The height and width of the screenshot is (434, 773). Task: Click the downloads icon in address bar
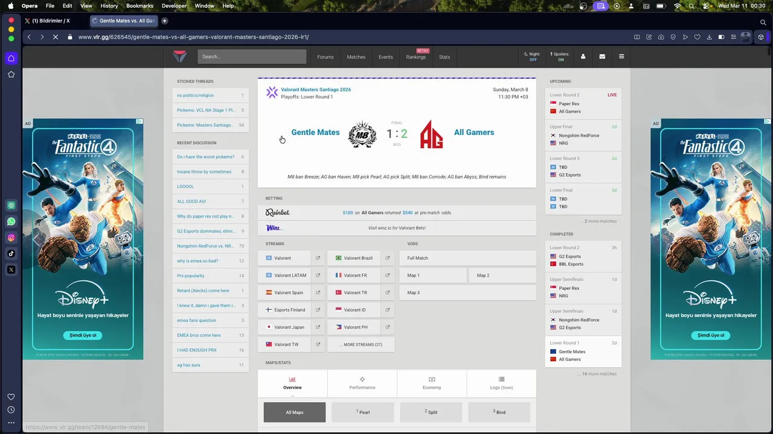[x=709, y=37]
